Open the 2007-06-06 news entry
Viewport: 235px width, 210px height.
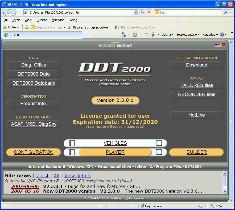pyautogui.click(x=25, y=186)
